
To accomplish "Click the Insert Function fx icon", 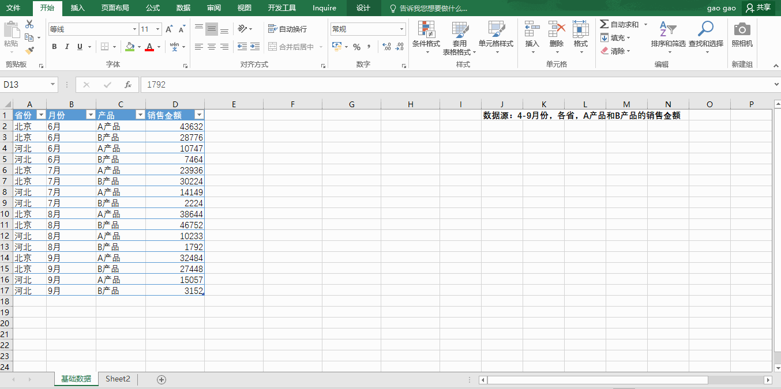I will (x=128, y=85).
